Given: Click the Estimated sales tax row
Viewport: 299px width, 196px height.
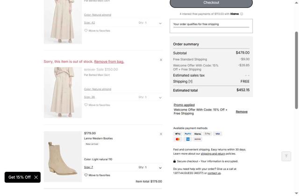Looking at the screenshot, I should [211, 76].
